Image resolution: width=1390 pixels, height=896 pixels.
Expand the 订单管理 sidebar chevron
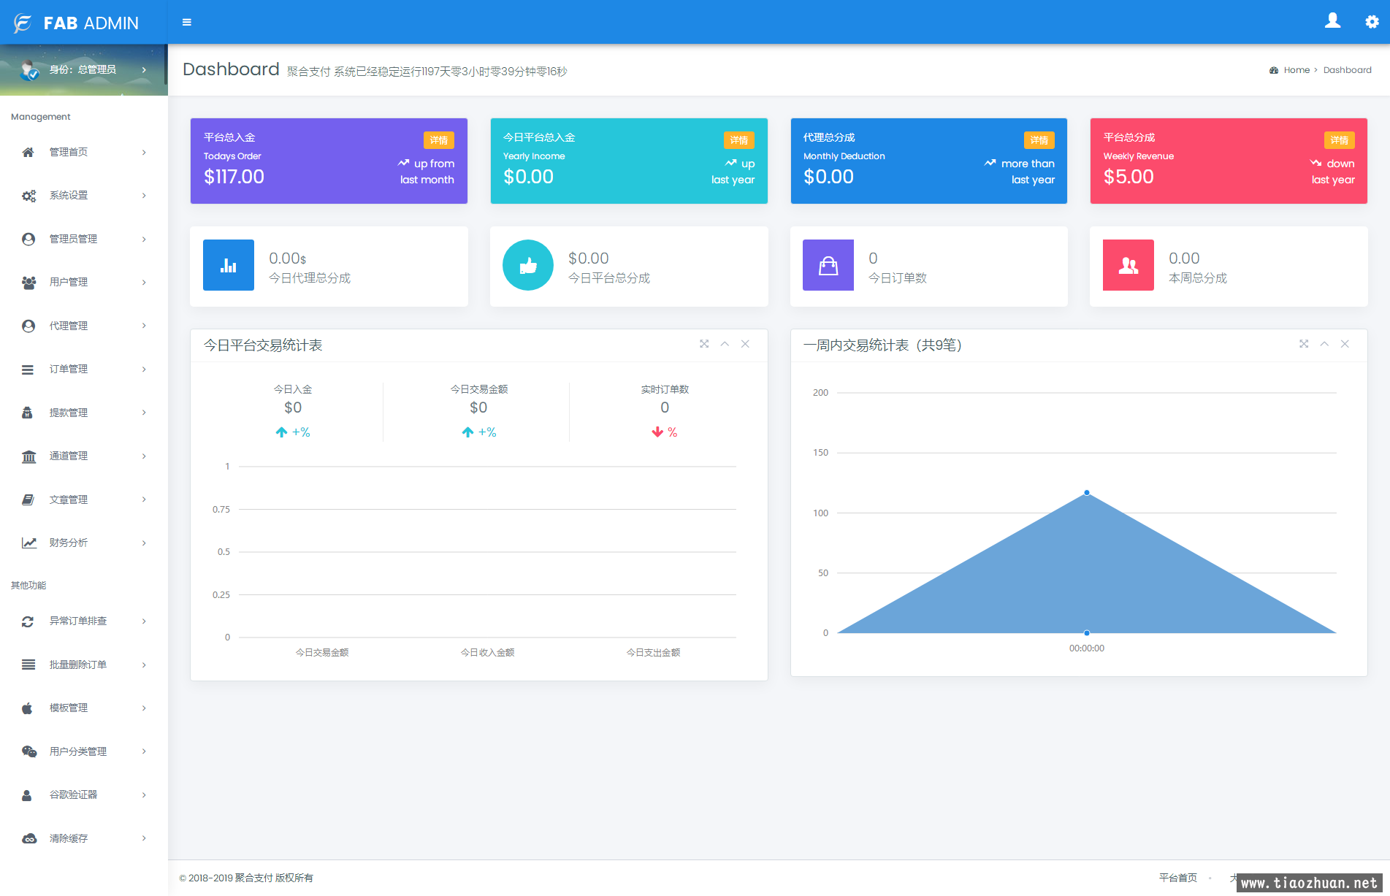coord(144,369)
